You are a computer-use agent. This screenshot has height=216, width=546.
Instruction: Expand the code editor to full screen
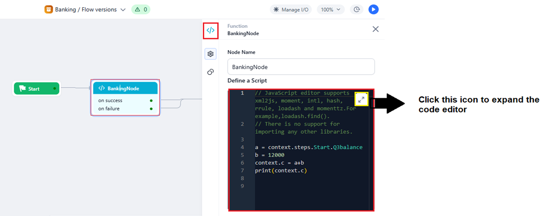[361, 100]
